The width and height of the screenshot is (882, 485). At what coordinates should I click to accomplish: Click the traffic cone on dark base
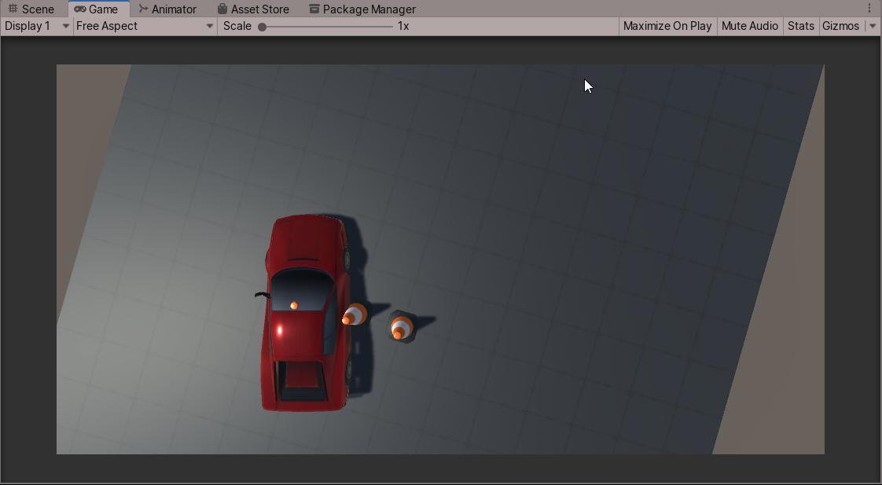coord(402,326)
